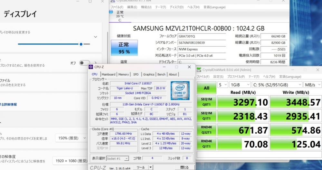Viewport: 322px width, 170px height.
Task: Open the test count dropdown showing 5
Action: (x=223, y=85)
